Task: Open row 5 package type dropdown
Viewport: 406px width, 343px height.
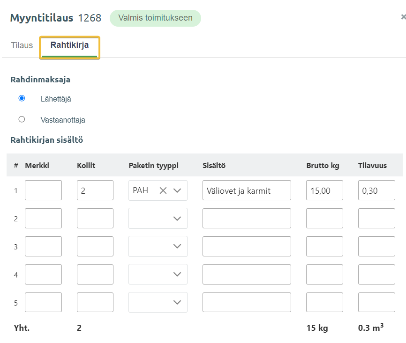Action: pyautogui.click(x=177, y=303)
